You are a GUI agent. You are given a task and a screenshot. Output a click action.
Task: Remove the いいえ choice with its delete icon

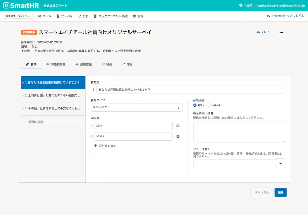click(x=178, y=136)
